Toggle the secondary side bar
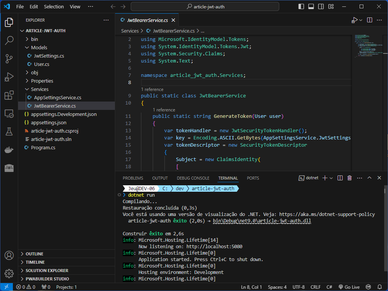 (321, 7)
